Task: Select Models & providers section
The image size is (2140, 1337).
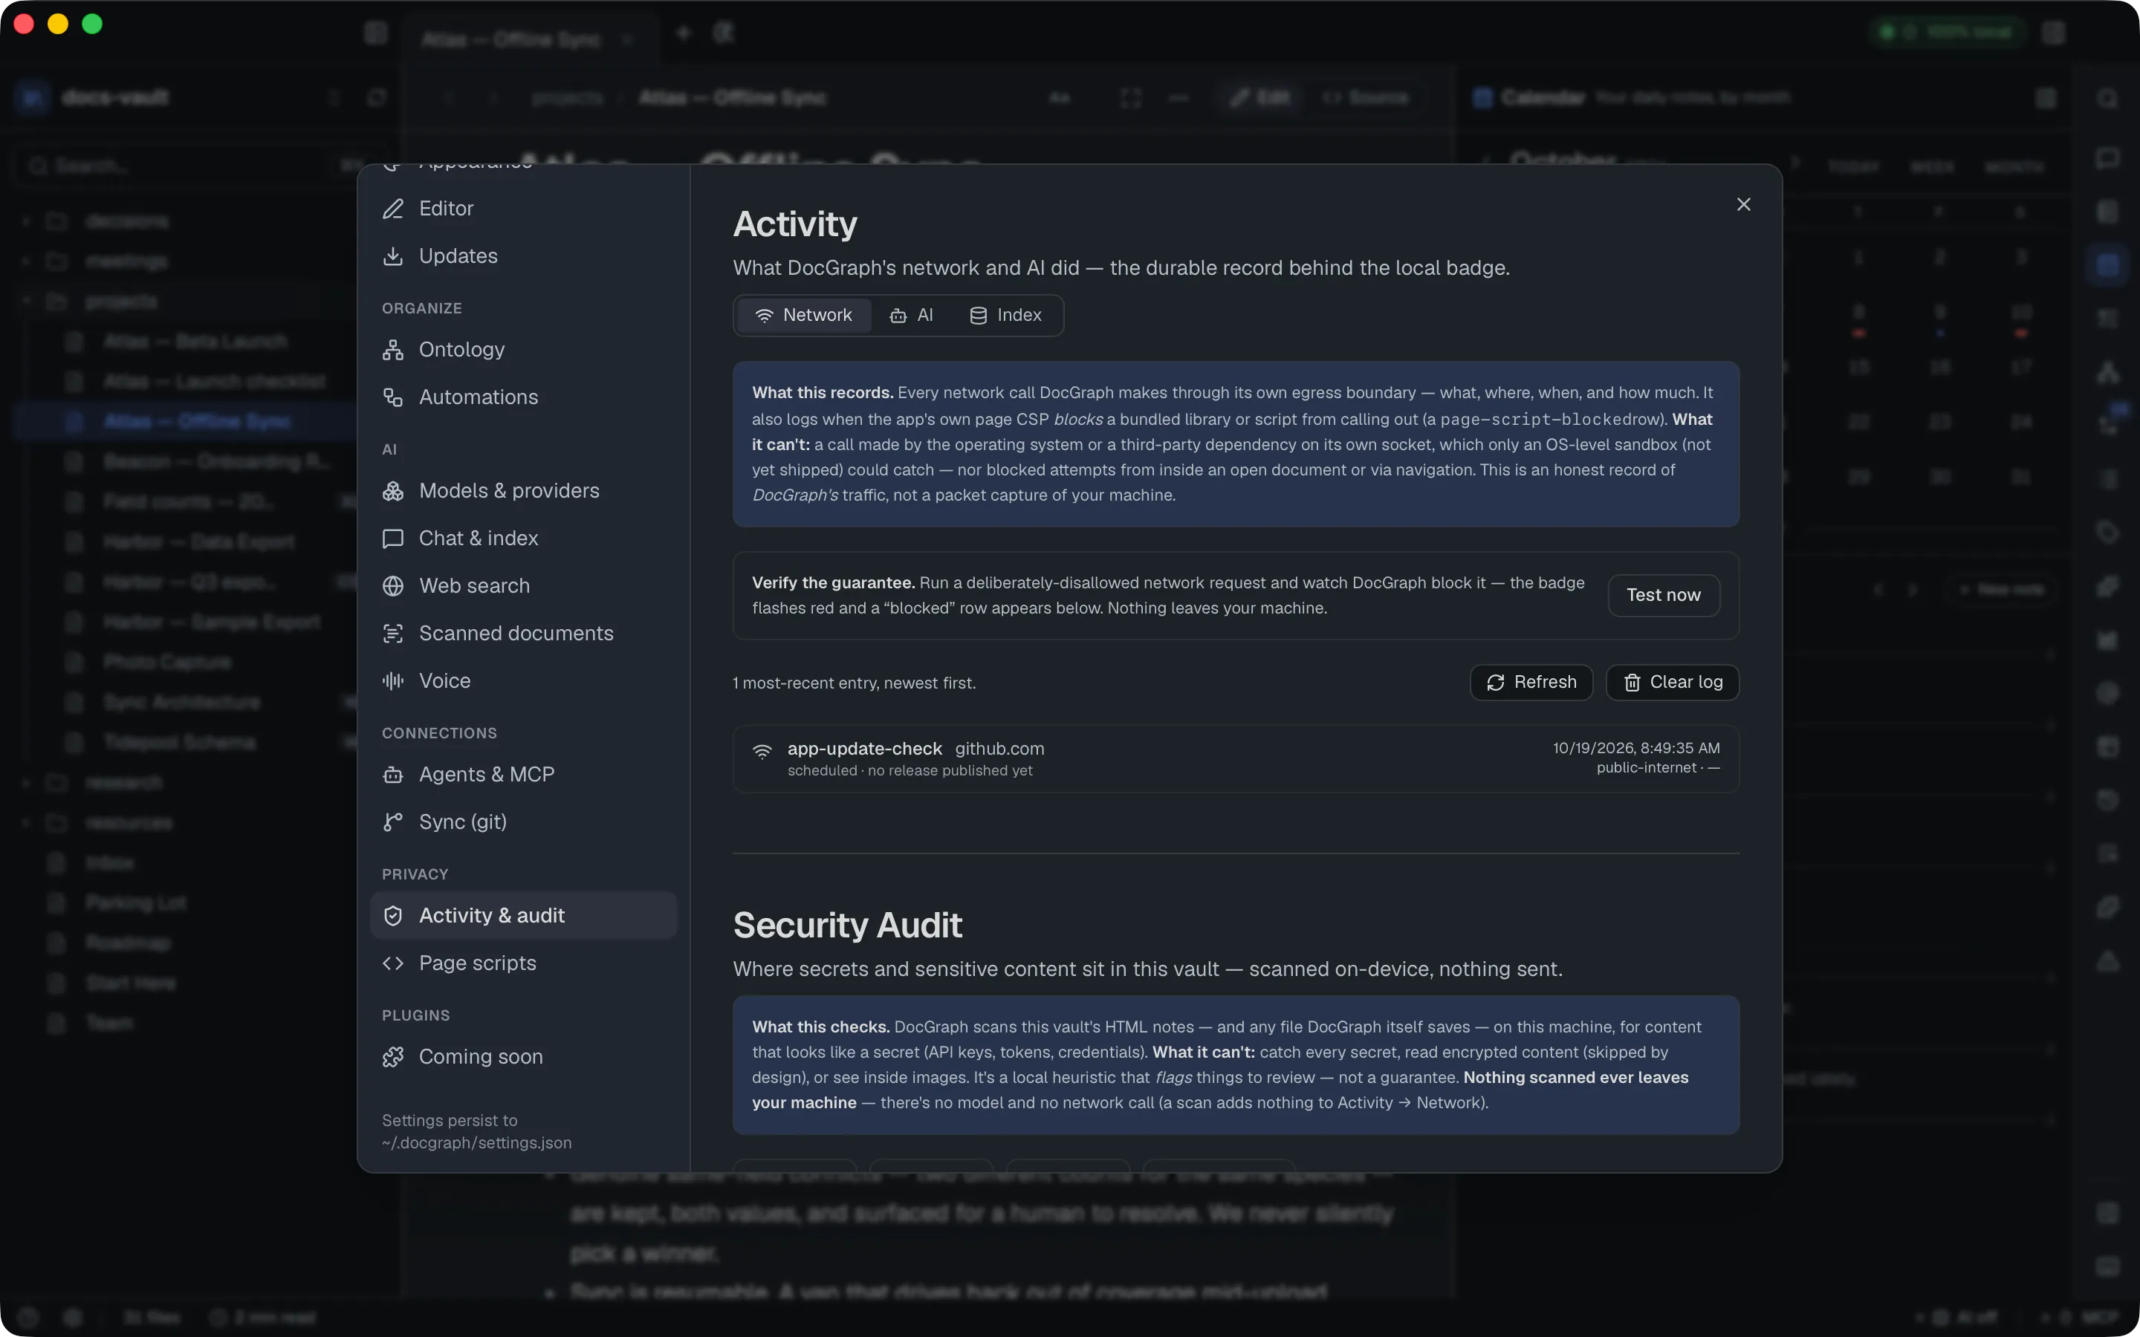Action: click(524, 491)
